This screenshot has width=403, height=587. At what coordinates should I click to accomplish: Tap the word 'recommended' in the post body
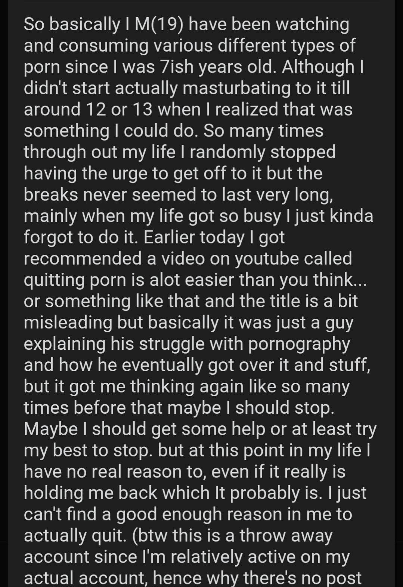click(85, 259)
